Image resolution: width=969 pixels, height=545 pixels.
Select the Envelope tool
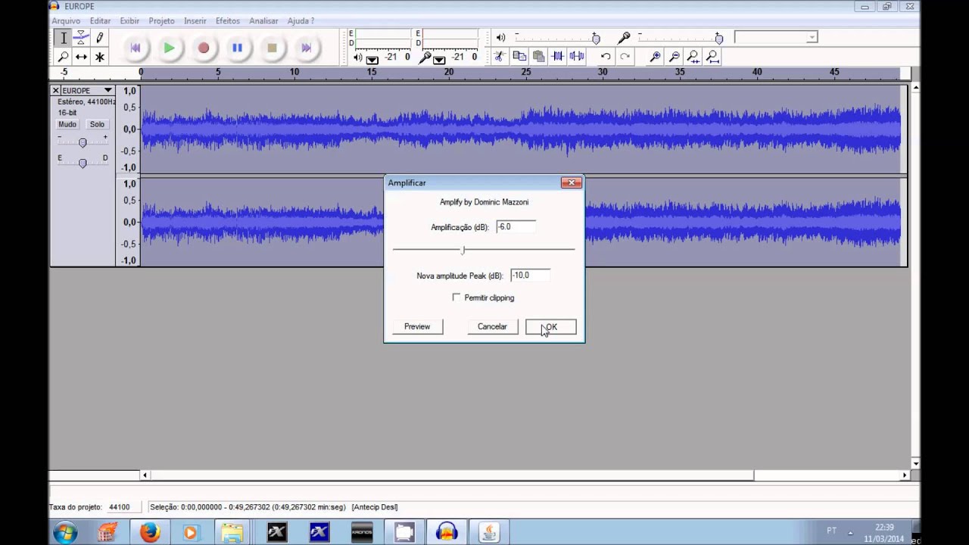(x=81, y=38)
